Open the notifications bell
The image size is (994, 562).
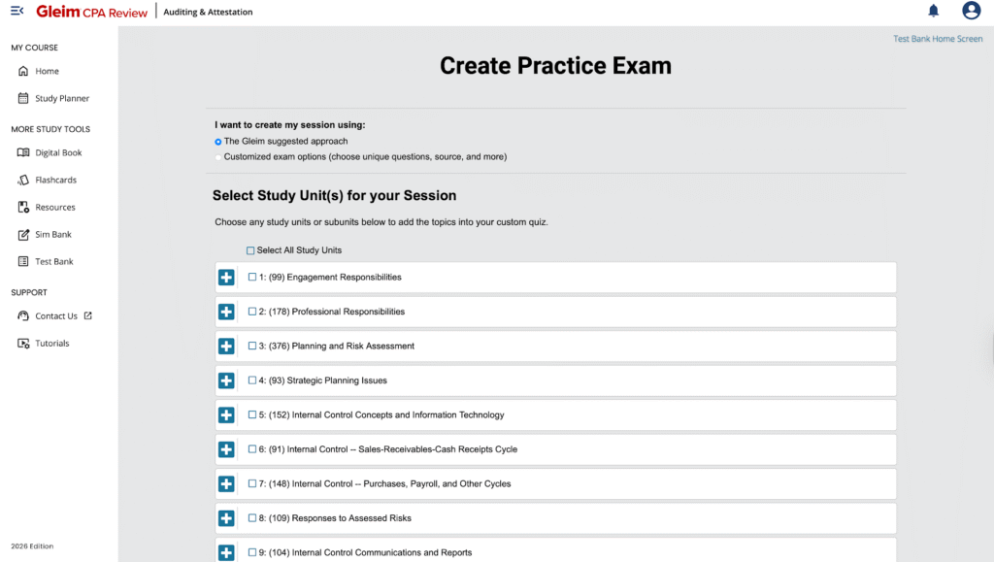[934, 11]
